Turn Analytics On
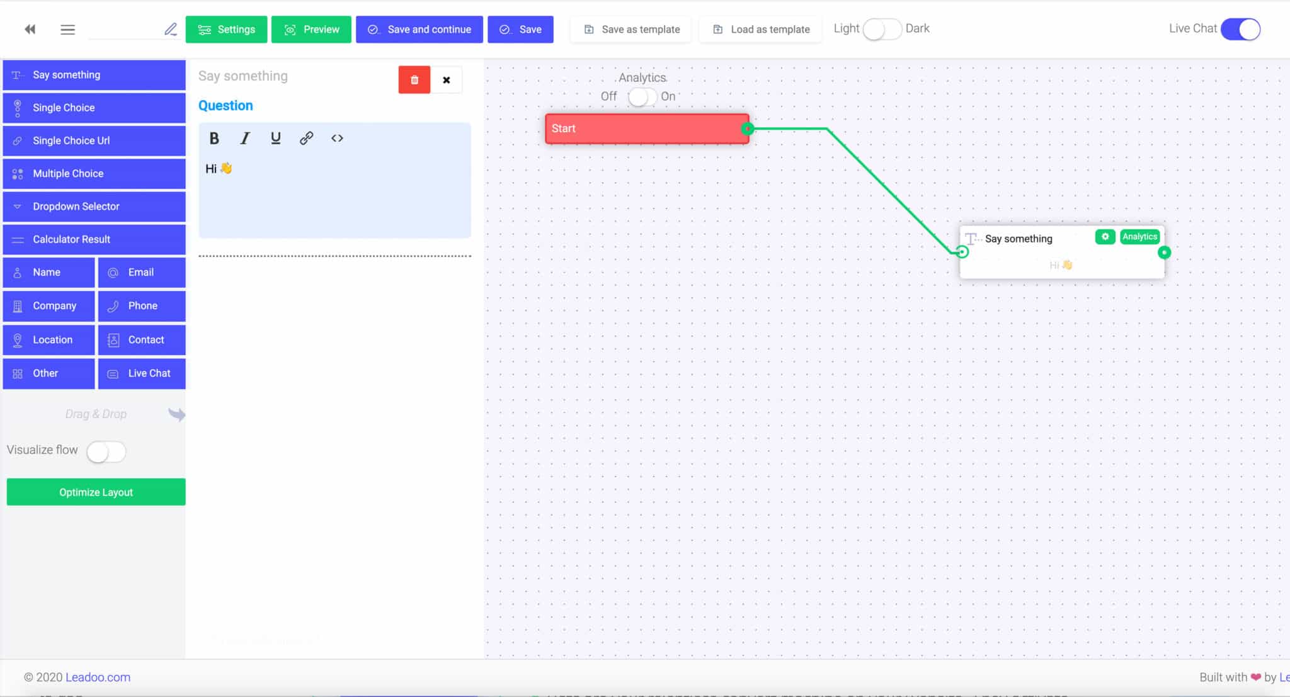This screenshot has width=1290, height=697. [649, 97]
